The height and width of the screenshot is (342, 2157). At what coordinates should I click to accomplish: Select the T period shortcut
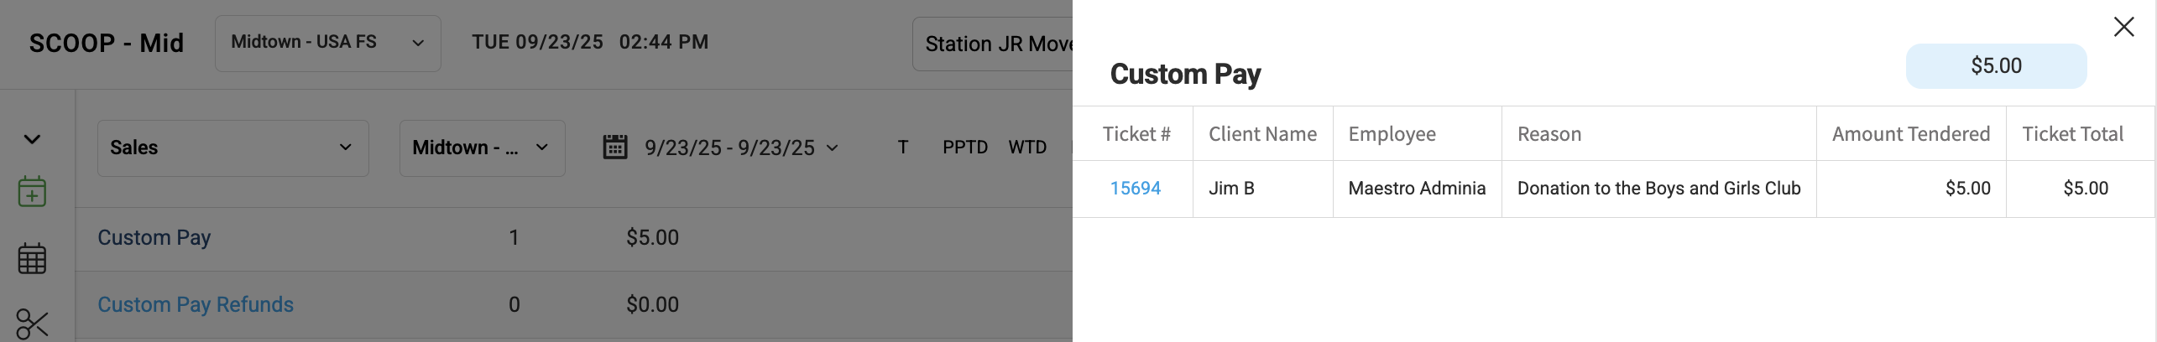(903, 148)
